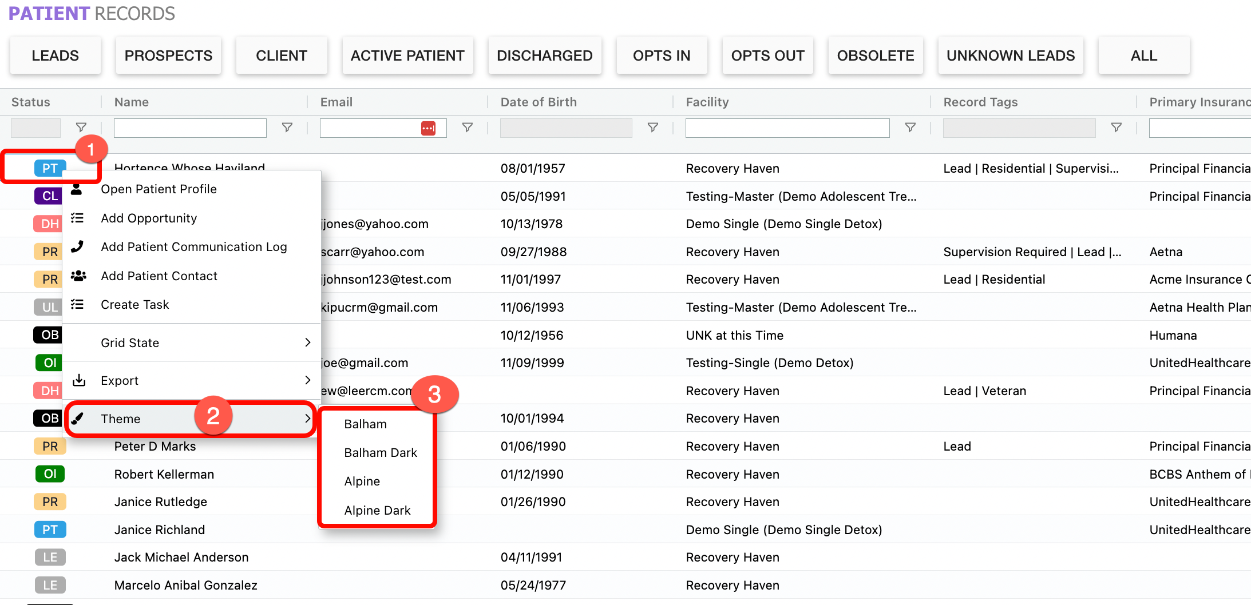Show Discharged patient records
1251x605 pixels.
pyautogui.click(x=544, y=55)
